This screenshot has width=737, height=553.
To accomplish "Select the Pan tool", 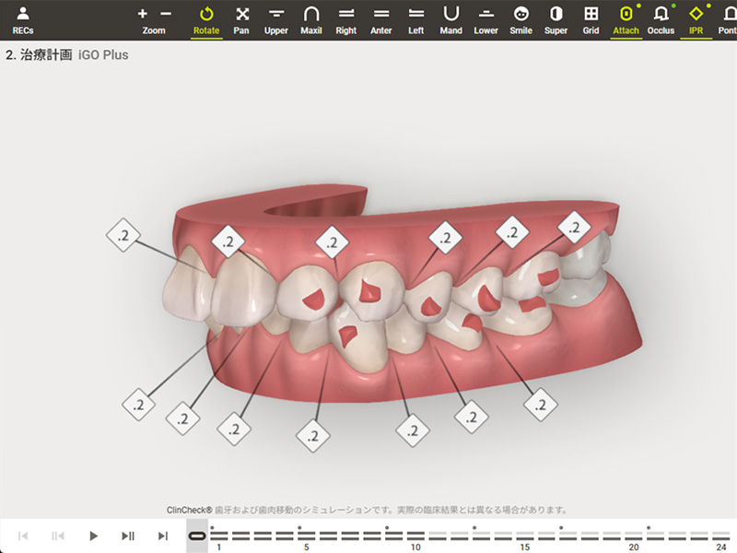I will (242, 19).
